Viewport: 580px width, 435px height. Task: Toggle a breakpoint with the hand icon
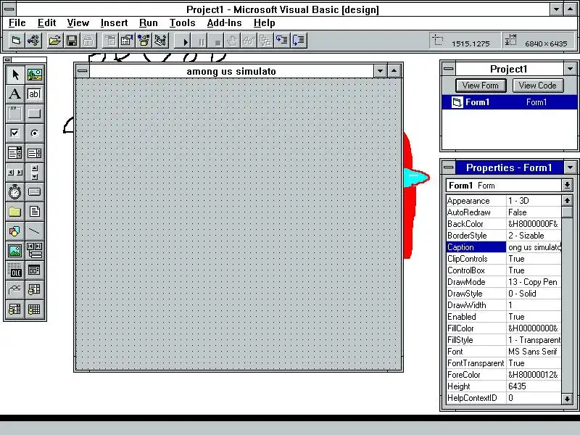point(232,41)
